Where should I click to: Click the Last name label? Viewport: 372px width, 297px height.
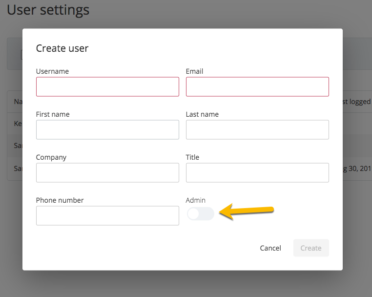click(202, 114)
